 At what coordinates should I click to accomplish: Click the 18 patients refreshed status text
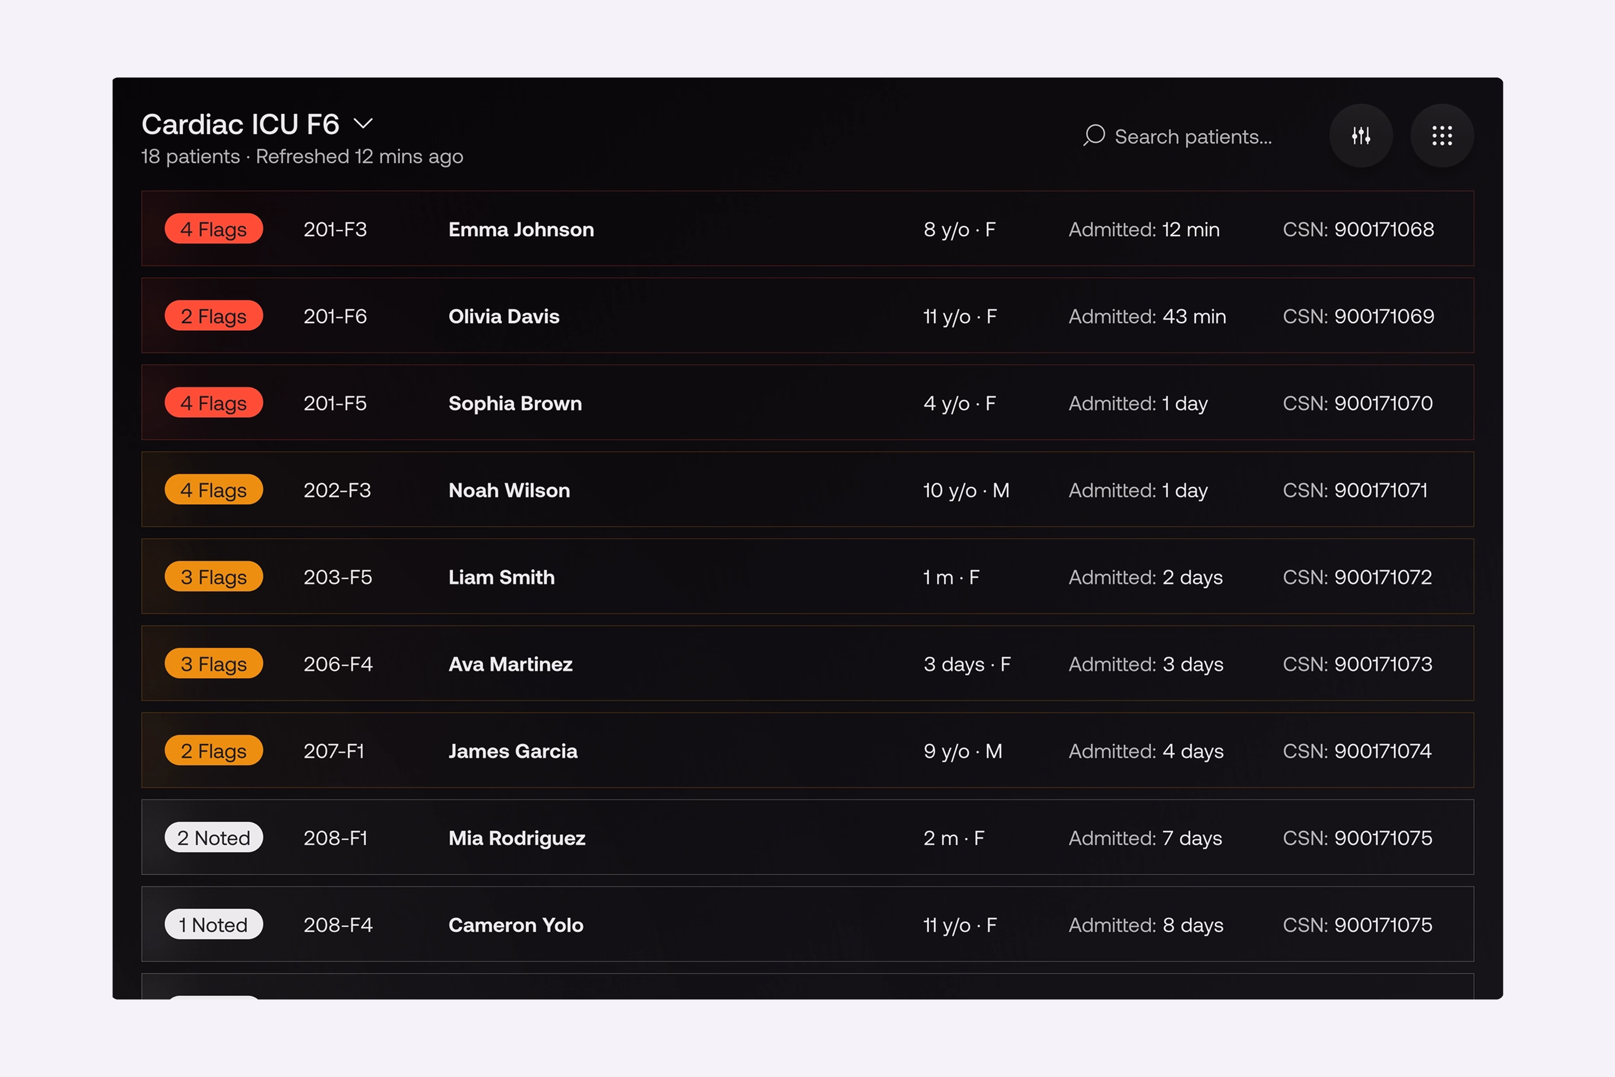[302, 157]
